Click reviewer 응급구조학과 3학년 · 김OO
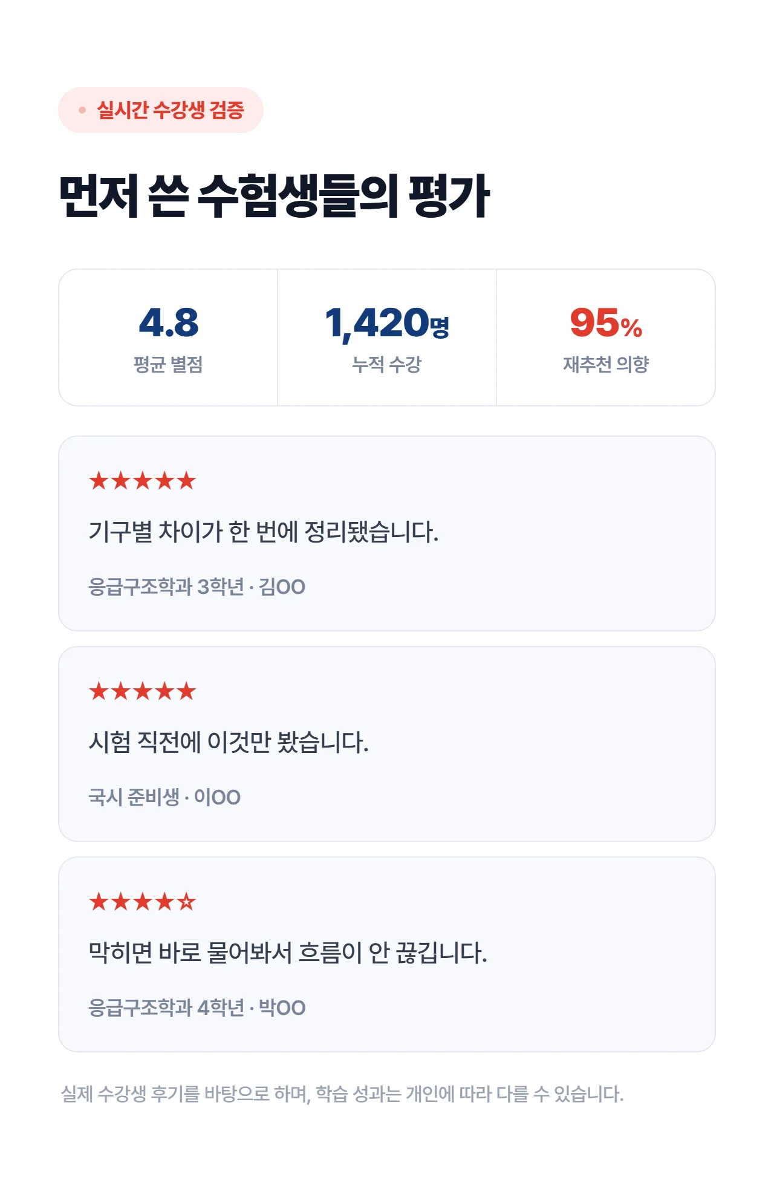Image resolution: width=774 pixels, height=1200 pixels. coord(197,587)
